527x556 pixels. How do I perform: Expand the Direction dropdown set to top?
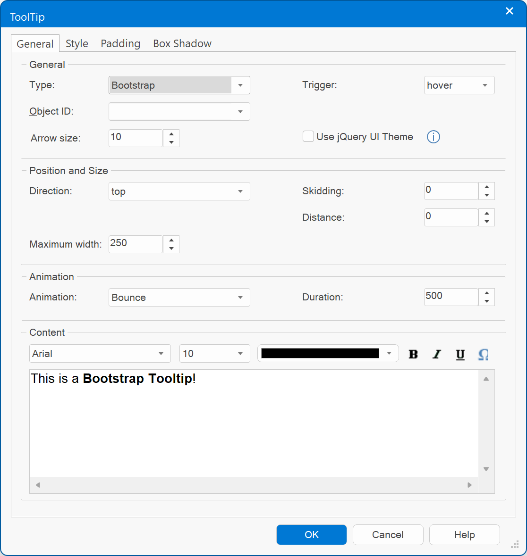click(179, 191)
